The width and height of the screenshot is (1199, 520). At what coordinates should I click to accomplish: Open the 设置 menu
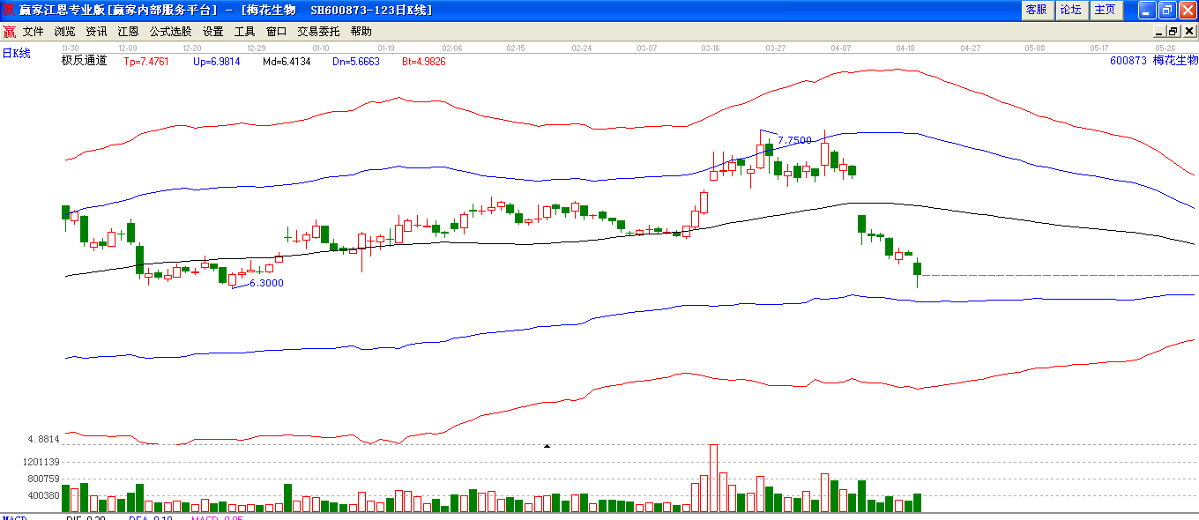tap(212, 32)
